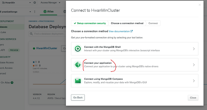Open external link icon beside View documentation

(131, 31)
